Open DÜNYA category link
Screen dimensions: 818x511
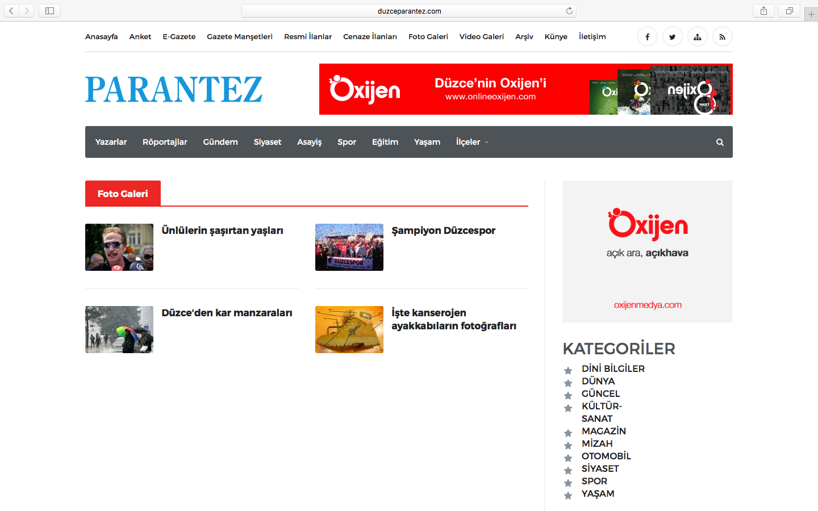(x=598, y=381)
